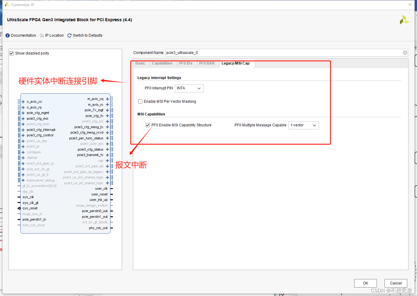This screenshot has height=296, width=417.
Task: Expand the m_axis_cq port
Action: coord(107,99)
